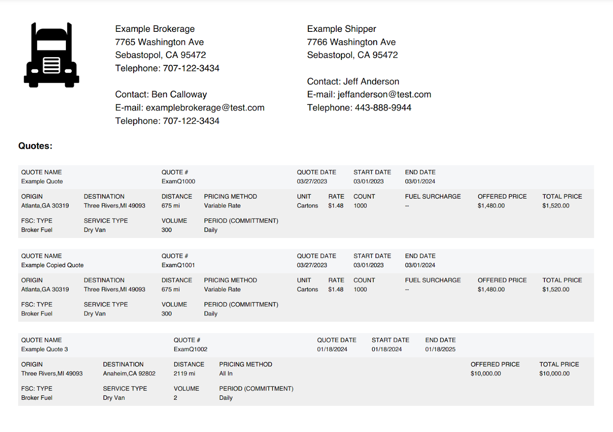613x432 pixels.
Task: Click the examplebrokerage@test.com email address
Action: (x=205, y=108)
